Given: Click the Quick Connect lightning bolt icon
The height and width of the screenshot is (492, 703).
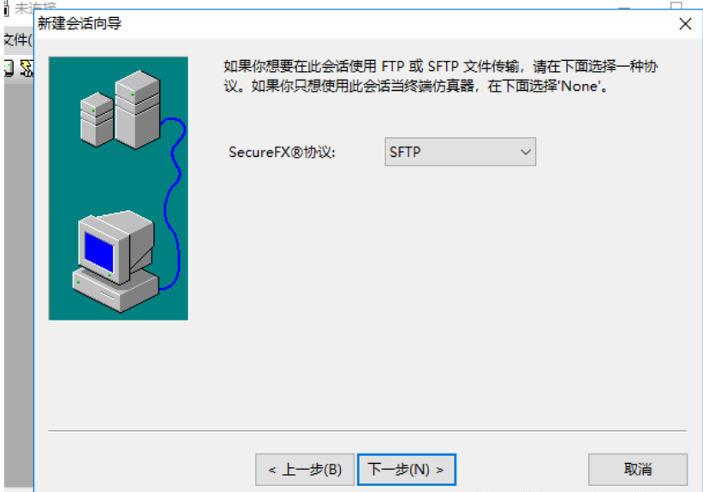Looking at the screenshot, I should coord(27,69).
